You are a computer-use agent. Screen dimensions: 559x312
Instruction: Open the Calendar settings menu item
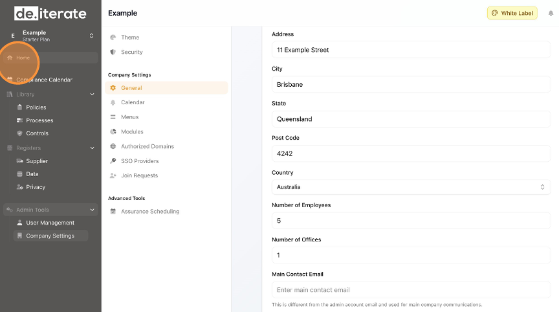133,102
